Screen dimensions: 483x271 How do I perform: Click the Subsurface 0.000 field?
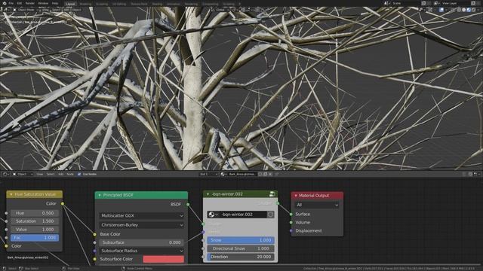141,242
